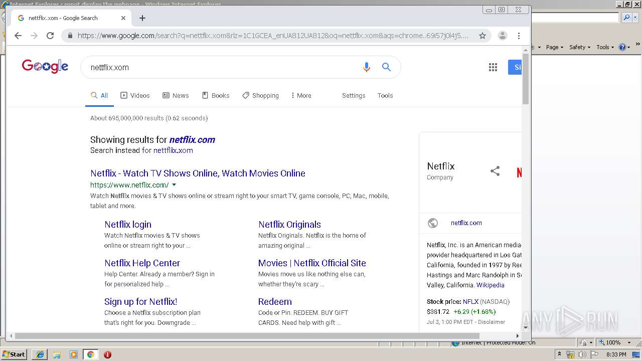Open the IE Page dropdown menu
Image resolution: width=642 pixels, height=361 pixels.
coord(554,47)
